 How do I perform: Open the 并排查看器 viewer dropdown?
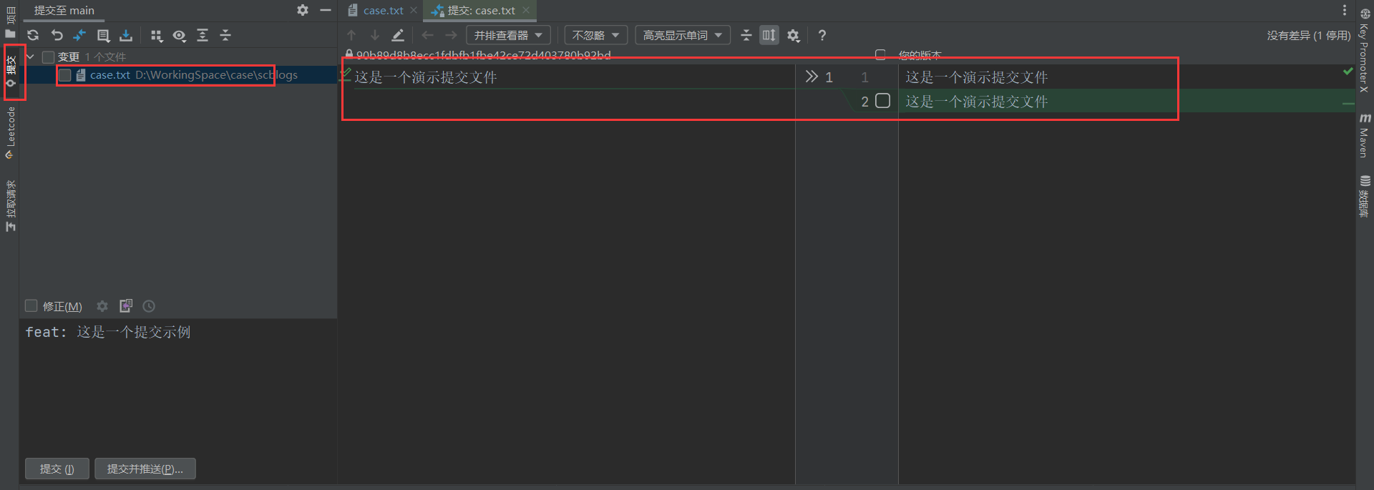click(508, 35)
